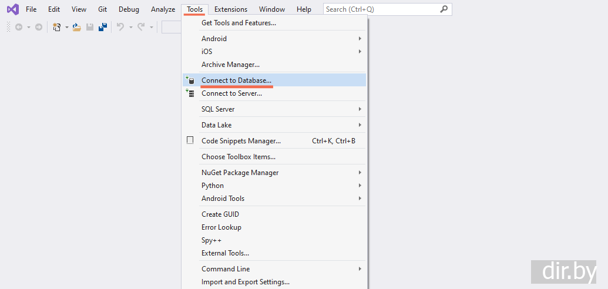Click the Save All toolbar icon
608x289 pixels.
[x=102, y=27]
